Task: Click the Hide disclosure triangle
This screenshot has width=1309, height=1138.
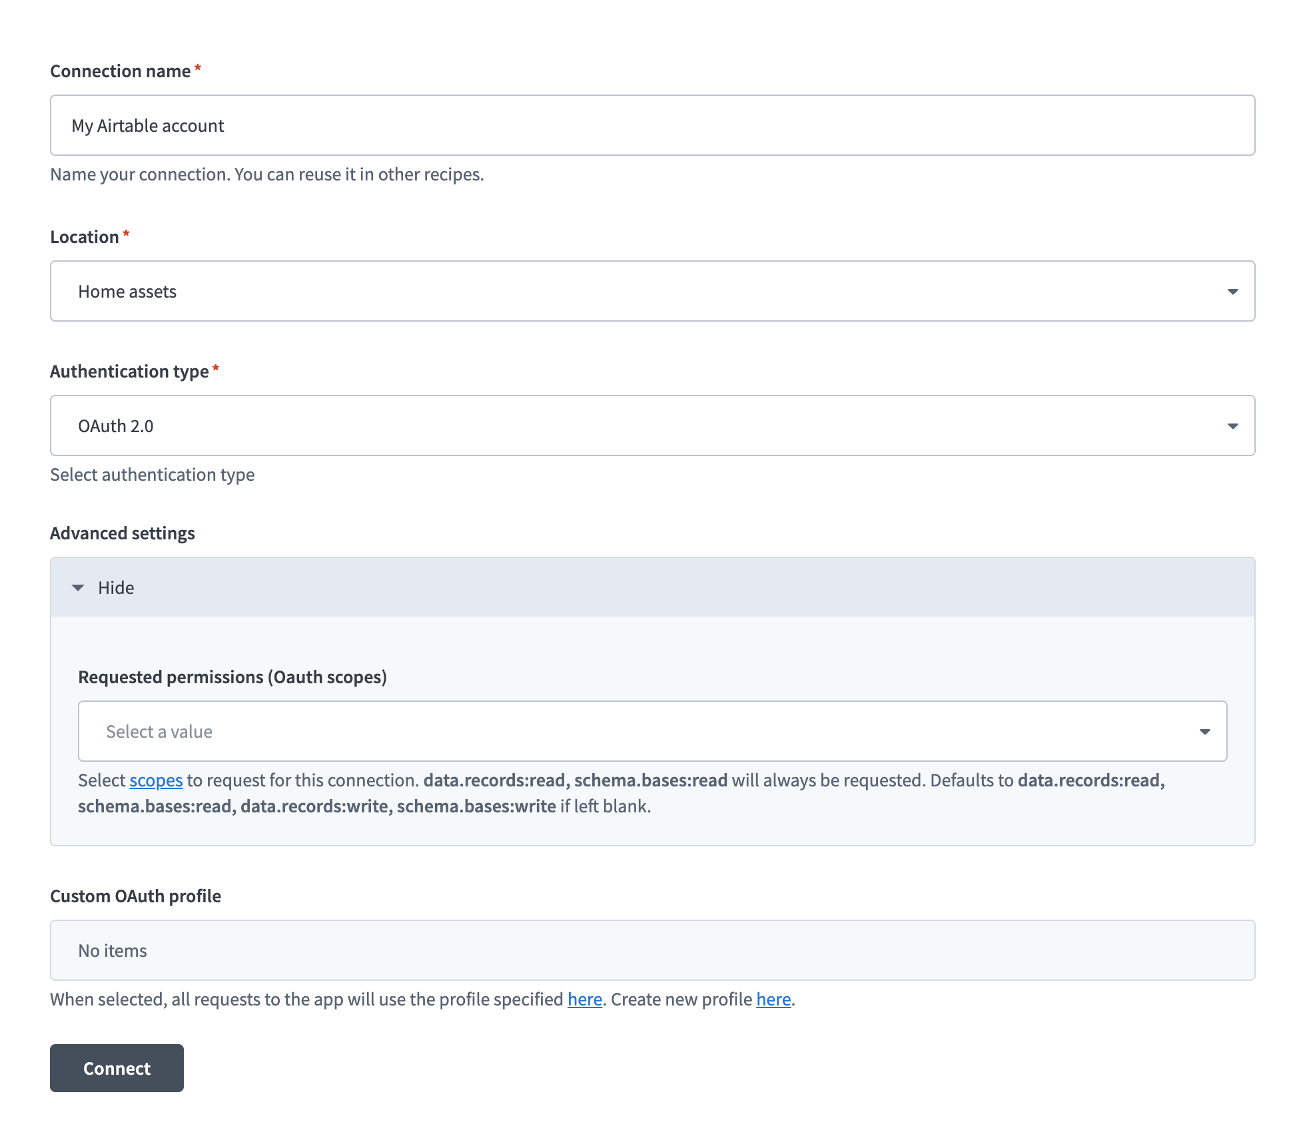Action: point(78,587)
